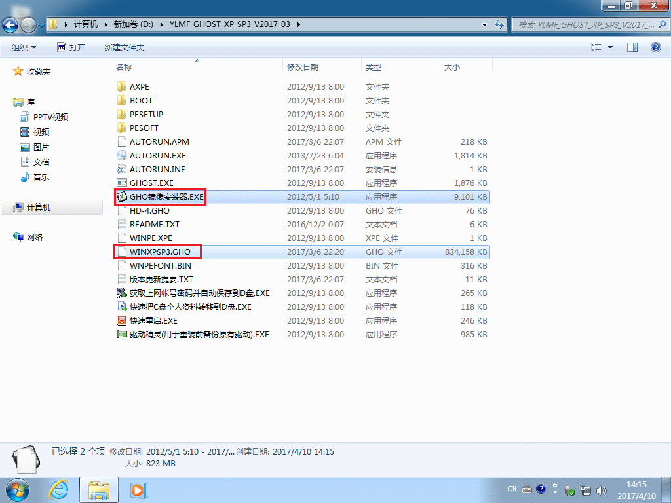Image resolution: width=671 pixels, height=503 pixels.
Task: Expand the address bar history dropdown
Action: 485,24
